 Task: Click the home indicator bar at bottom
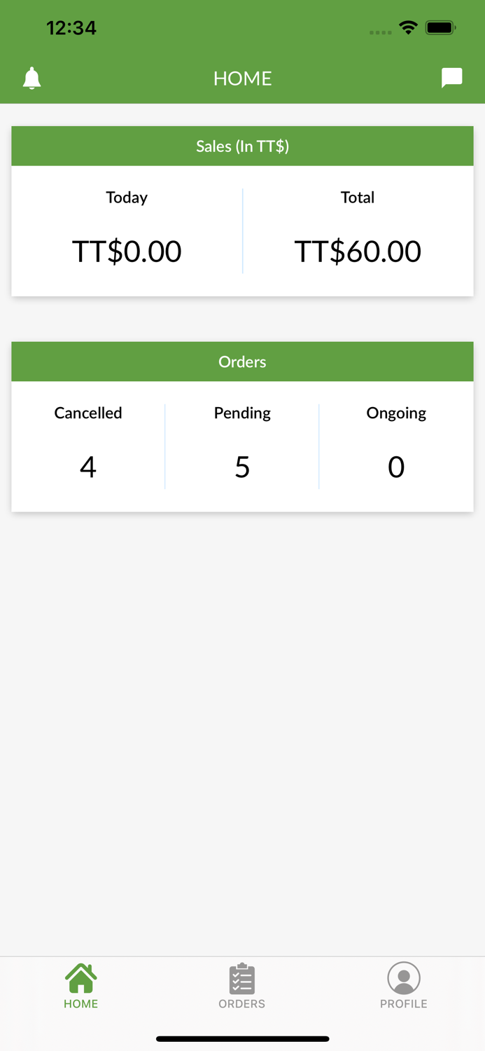pyautogui.click(x=242, y=1039)
